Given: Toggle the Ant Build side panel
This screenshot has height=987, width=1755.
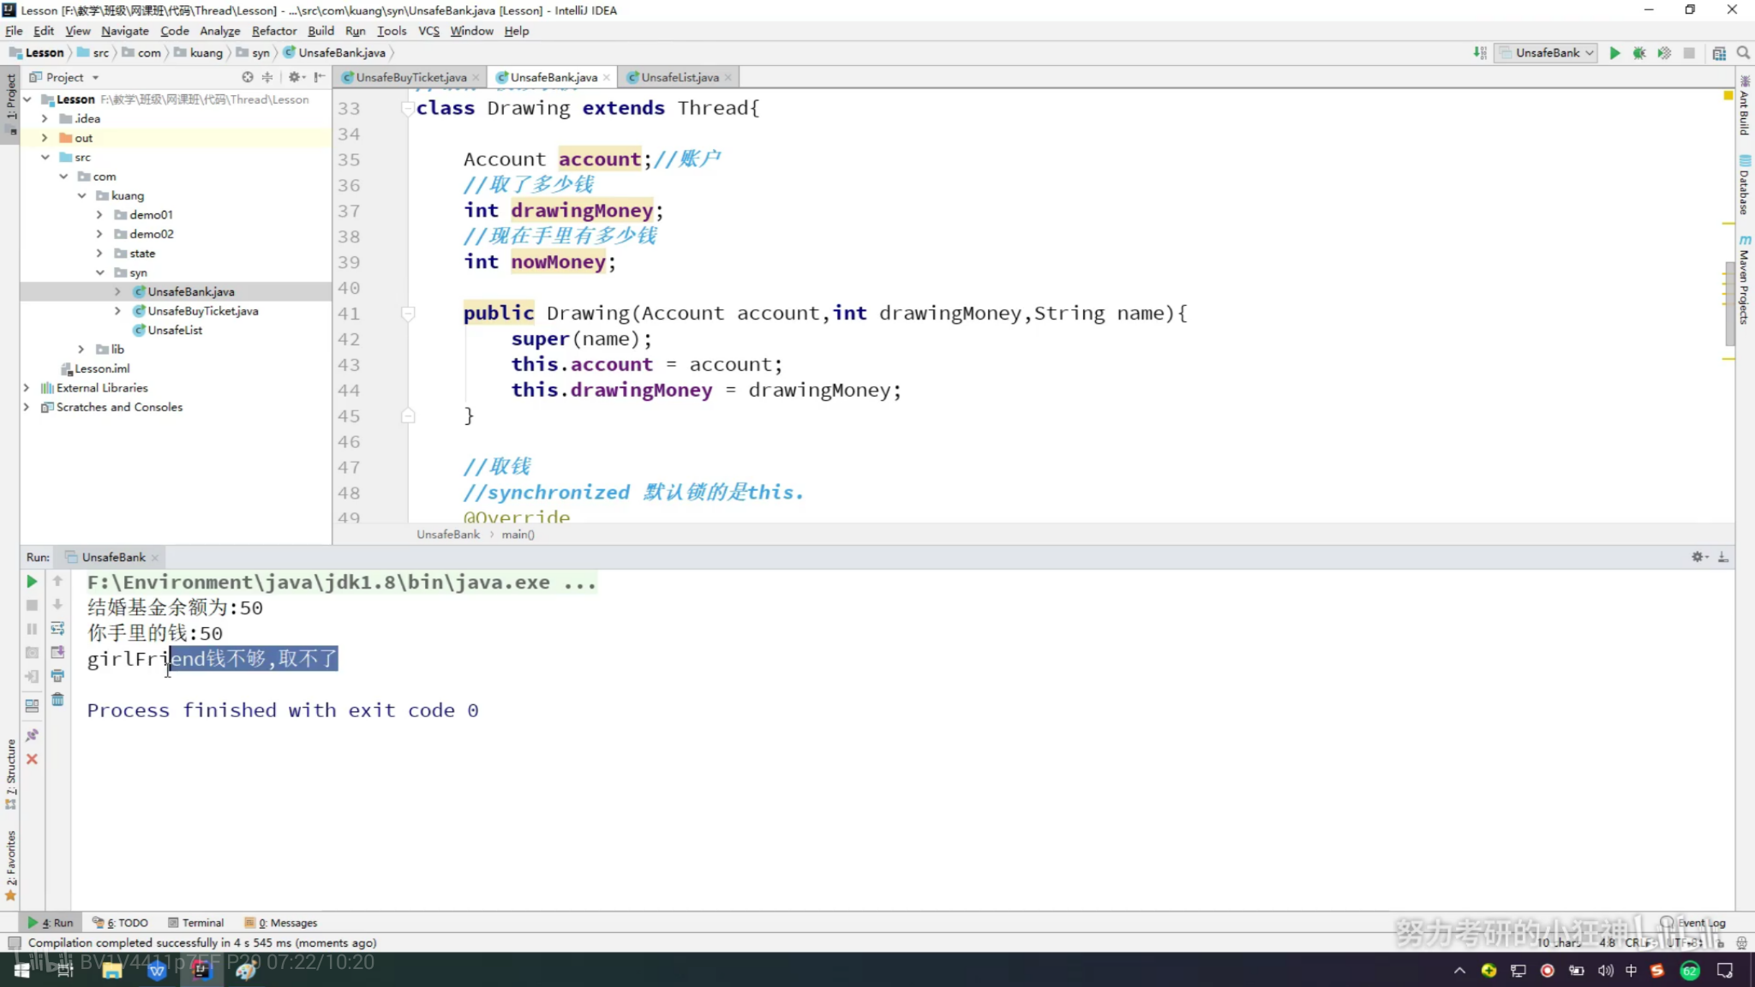Looking at the screenshot, I should coord(1745,105).
